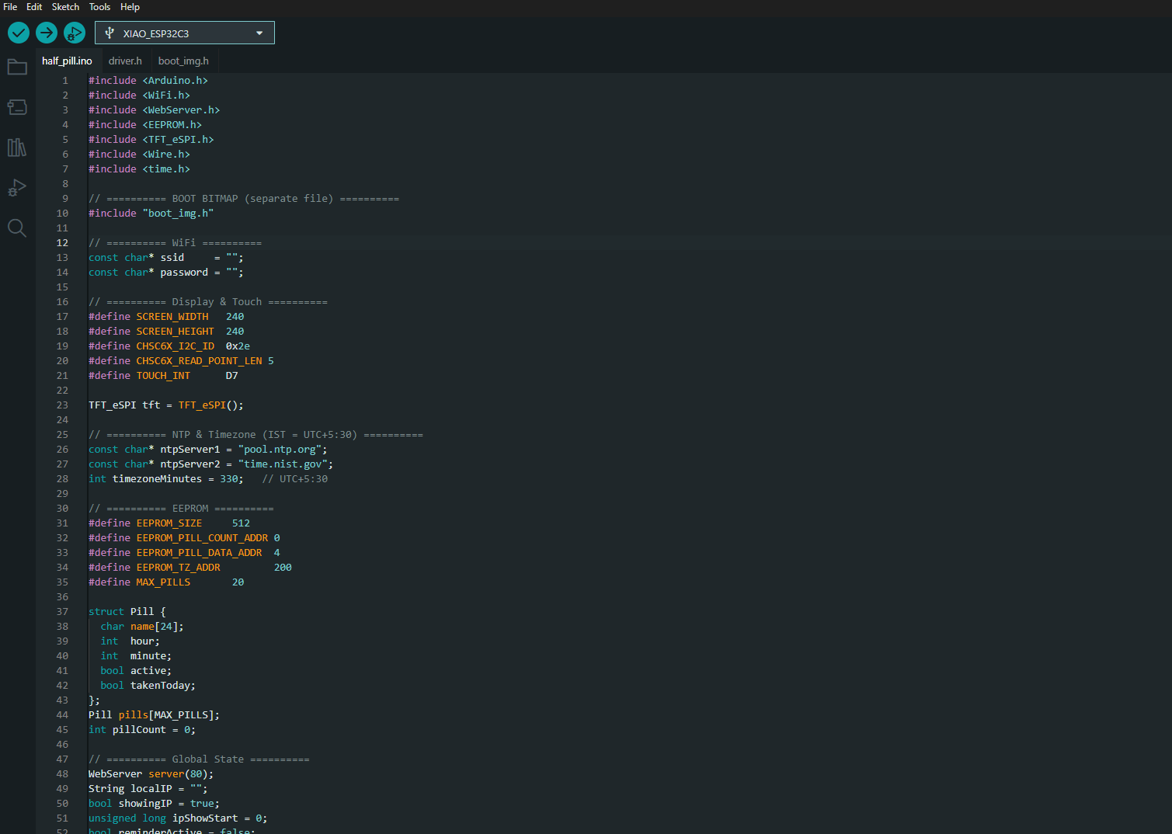Click the TOUCH_INT define line
This screenshot has height=834, width=1172.
tap(163, 376)
